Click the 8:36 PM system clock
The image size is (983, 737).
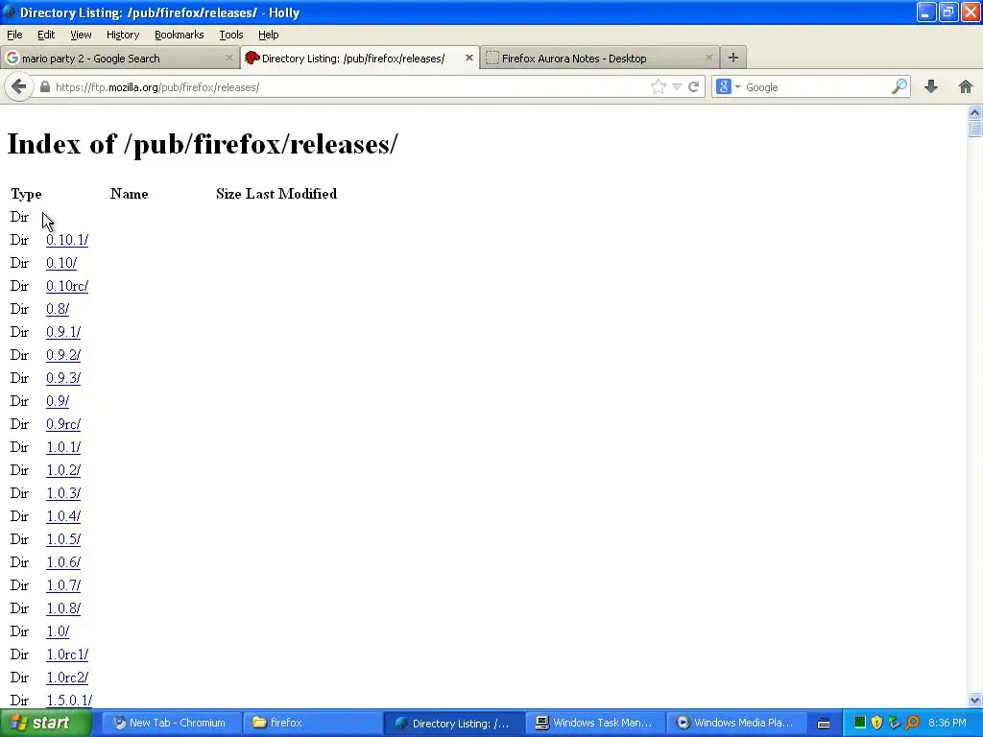point(947,723)
